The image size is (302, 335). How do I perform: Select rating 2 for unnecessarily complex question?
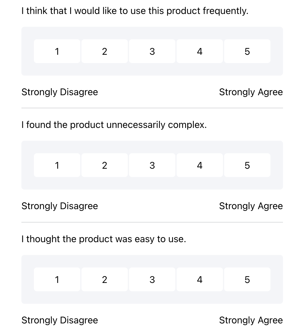(104, 165)
